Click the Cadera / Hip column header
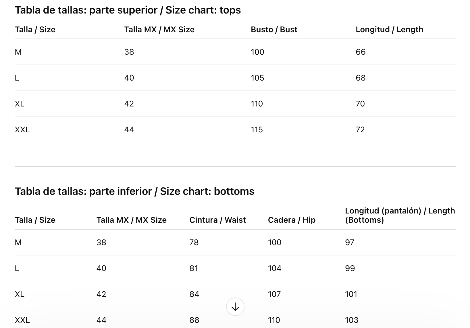Image resolution: width=470 pixels, height=328 pixels. [x=292, y=220]
